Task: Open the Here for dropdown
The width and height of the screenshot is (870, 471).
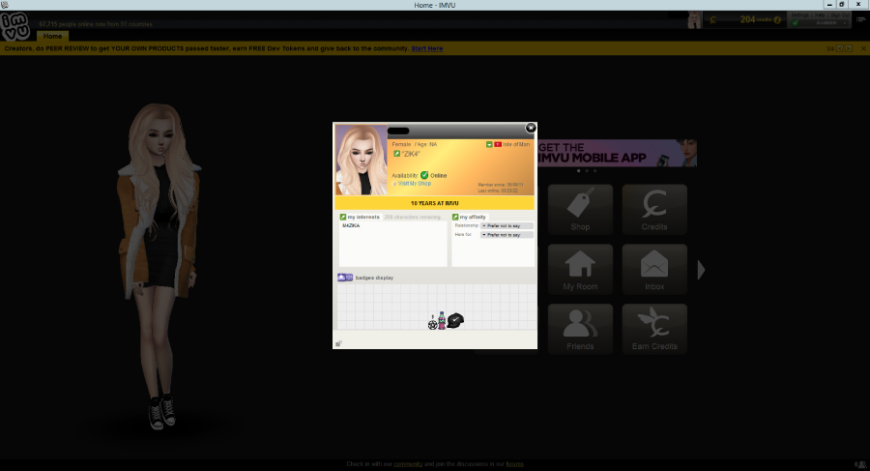Action: click(507, 235)
